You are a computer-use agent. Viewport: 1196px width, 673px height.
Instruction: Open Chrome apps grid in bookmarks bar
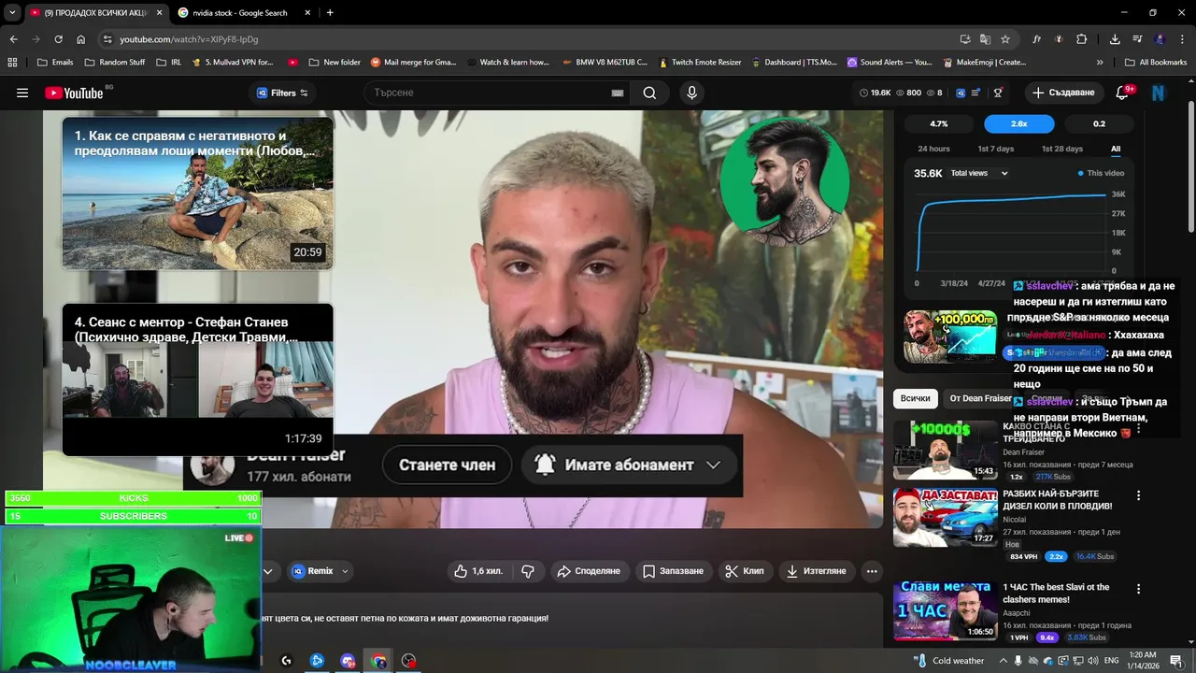click(x=12, y=63)
